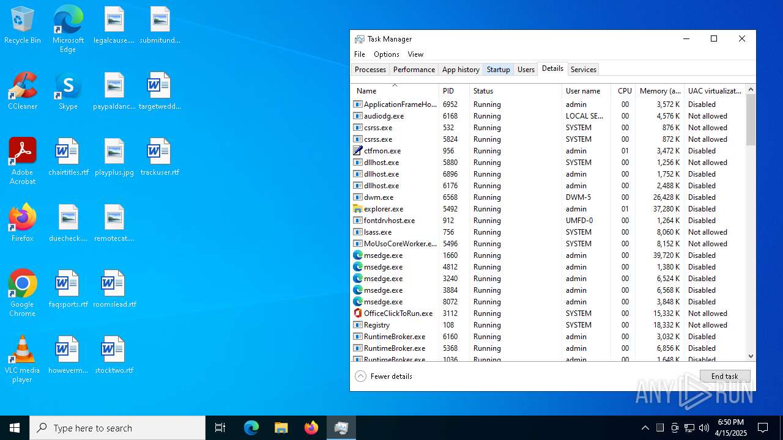Open the File menu in Task Manager
The width and height of the screenshot is (783, 440).
point(360,54)
